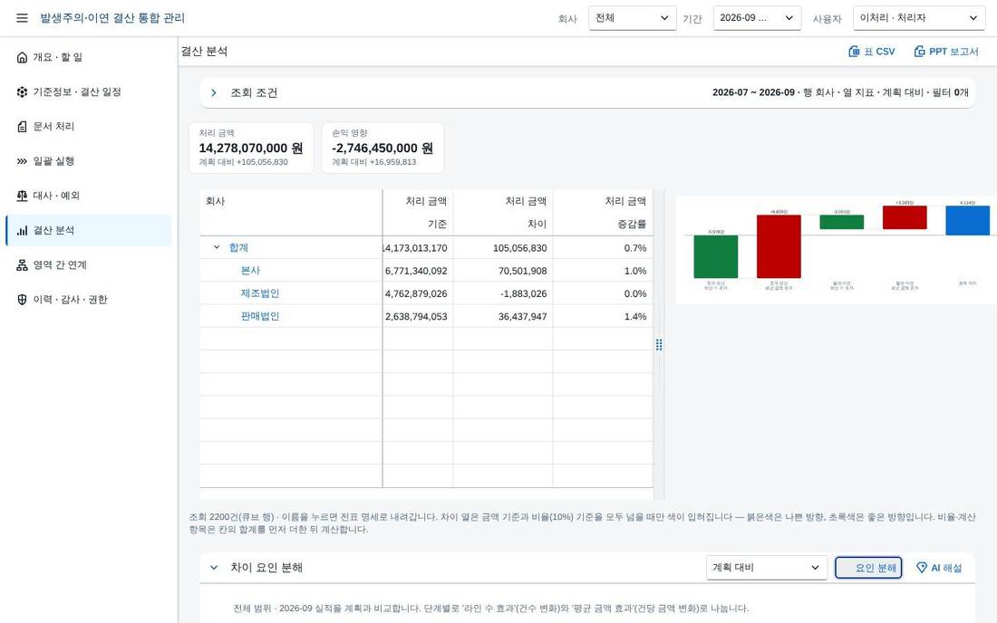Open 판매법인 company drill-down link
The height and width of the screenshot is (623, 997).
[x=260, y=316]
